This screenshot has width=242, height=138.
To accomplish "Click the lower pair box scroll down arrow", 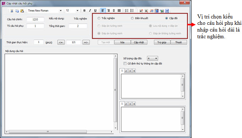I will [x=183, y=130].
